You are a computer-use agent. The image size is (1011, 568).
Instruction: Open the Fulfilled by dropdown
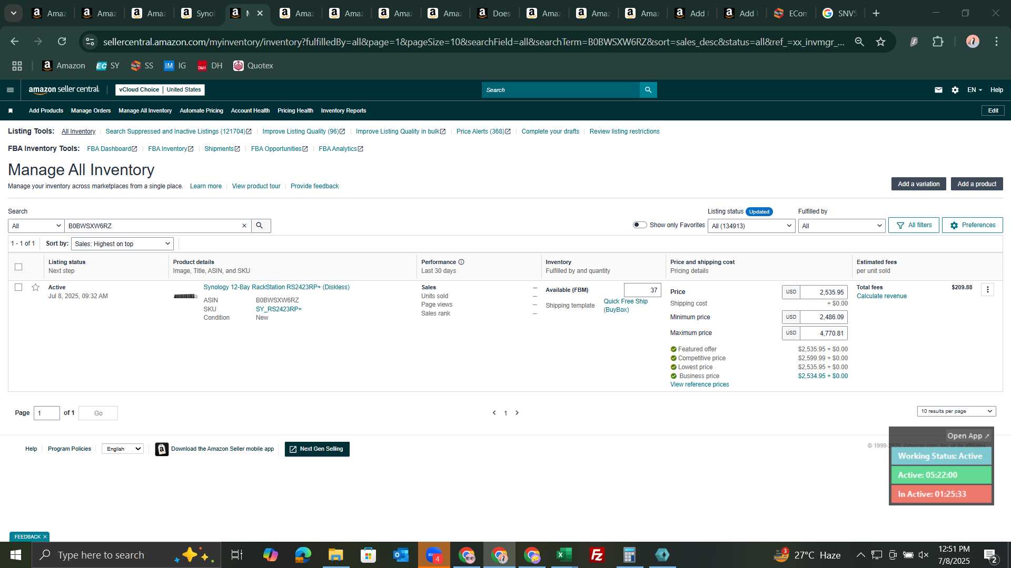(x=841, y=226)
